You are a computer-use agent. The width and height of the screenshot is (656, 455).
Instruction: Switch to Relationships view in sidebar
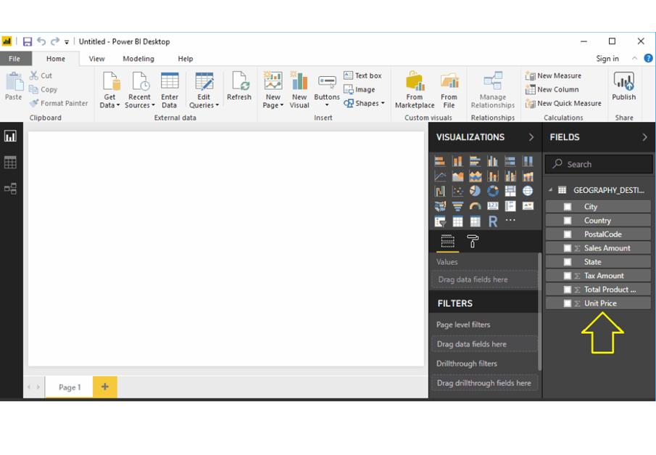(x=10, y=189)
